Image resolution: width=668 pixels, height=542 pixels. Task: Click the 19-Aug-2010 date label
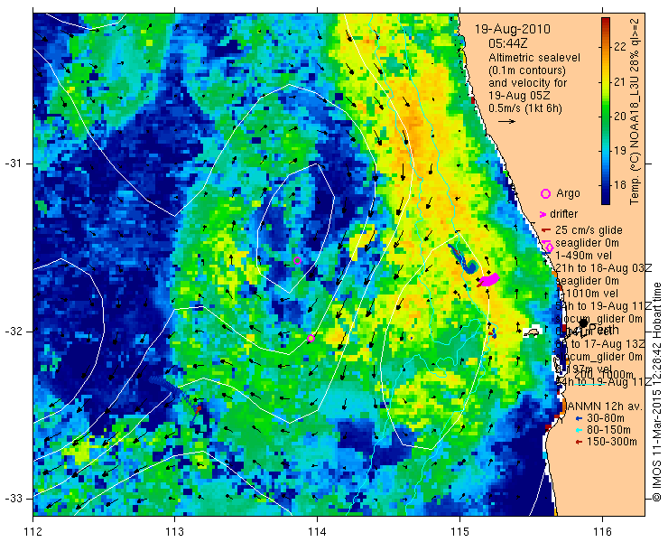click(x=513, y=30)
